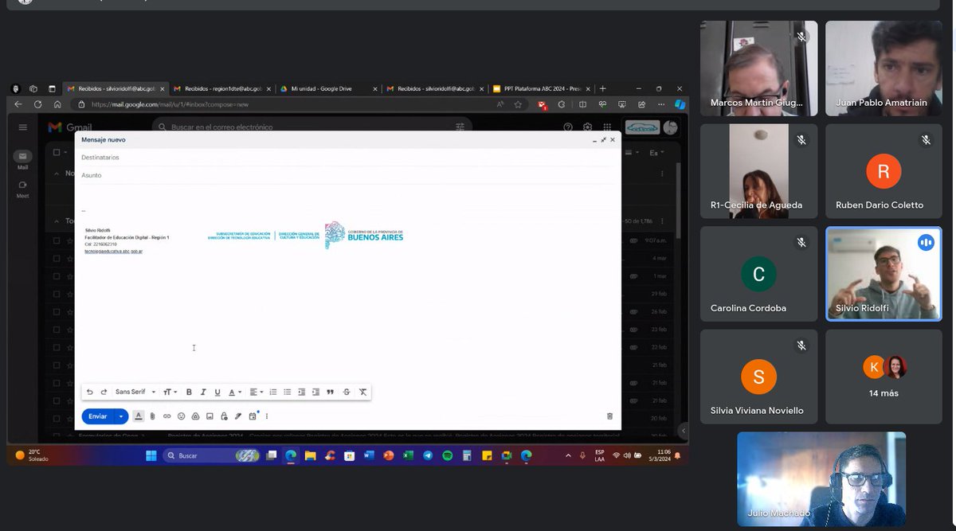Attach files using the paperclip icon
This screenshot has height=531, width=956.
point(153,416)
